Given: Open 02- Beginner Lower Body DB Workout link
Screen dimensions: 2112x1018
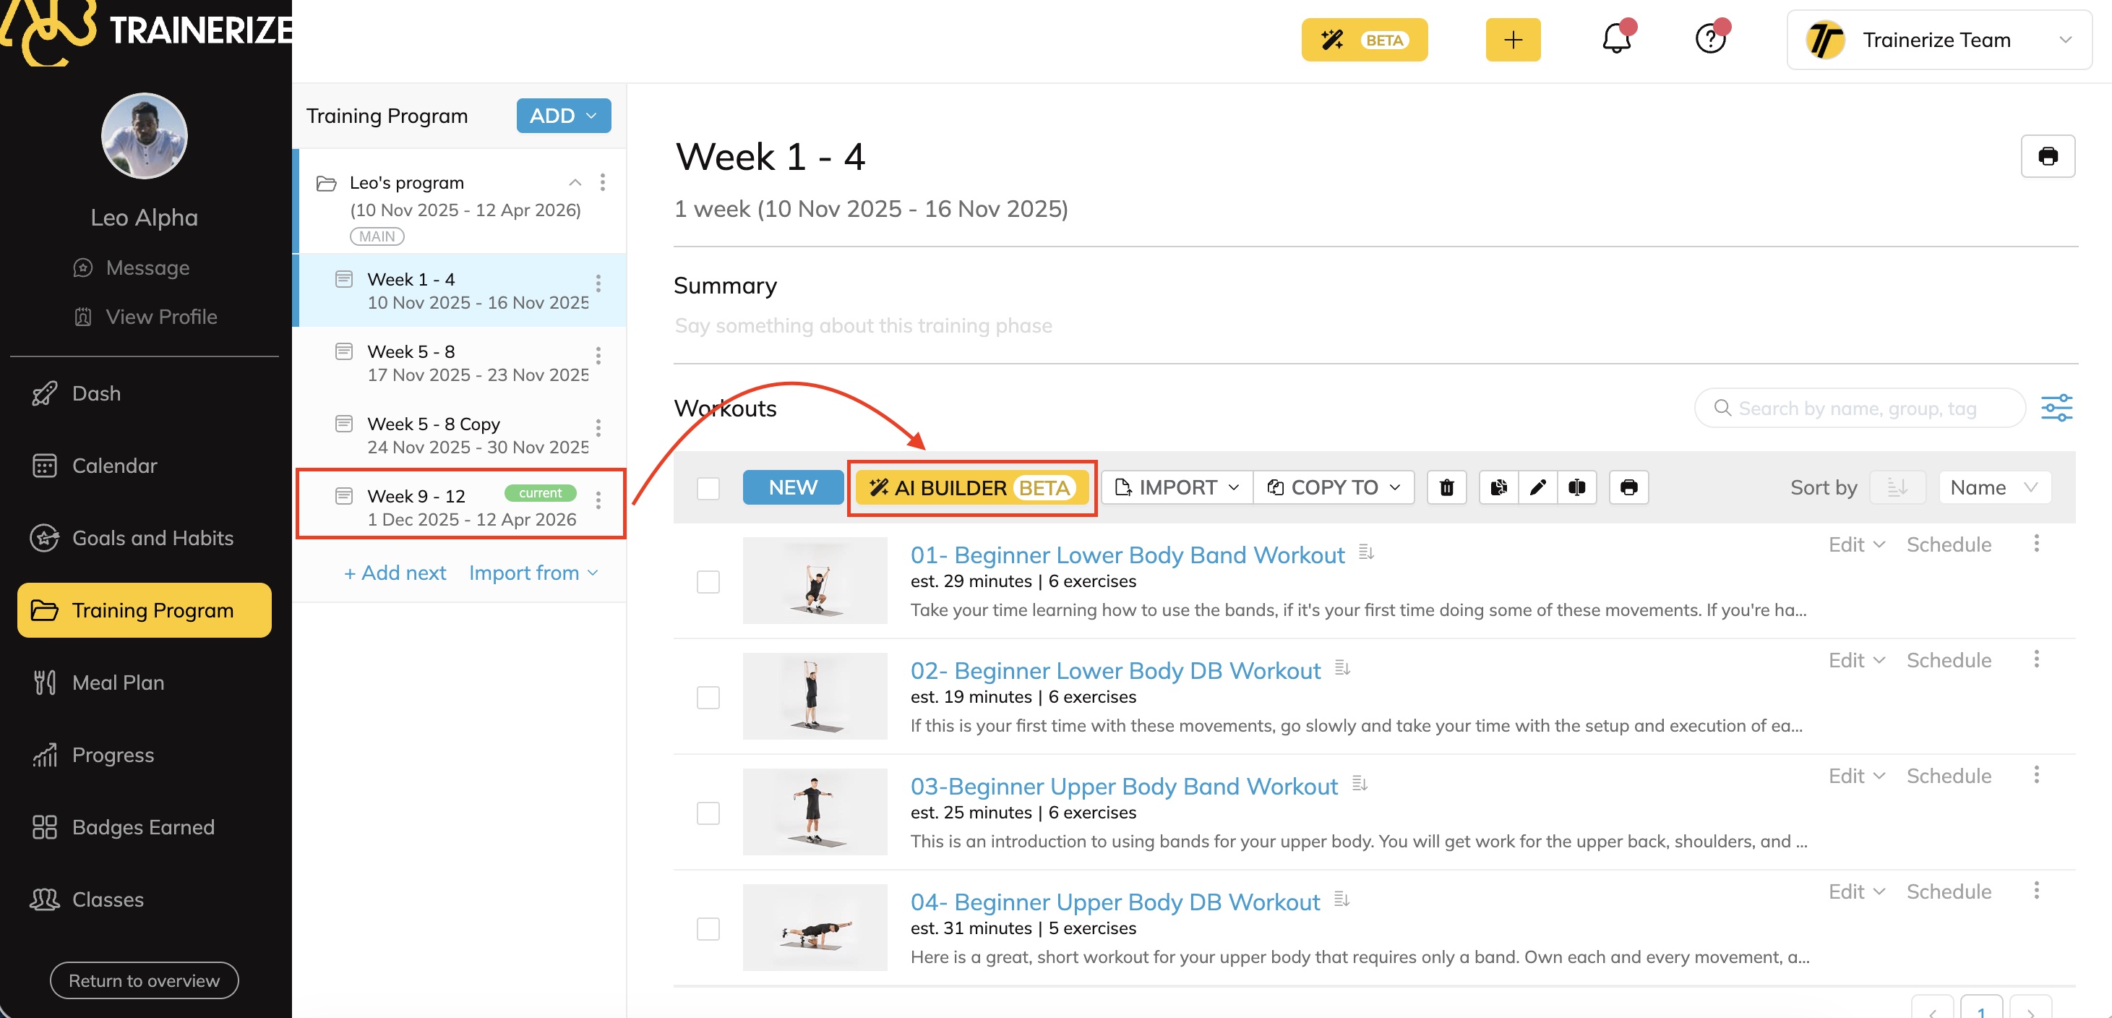Looking at the screenshot, I should tap(1115, 670).
